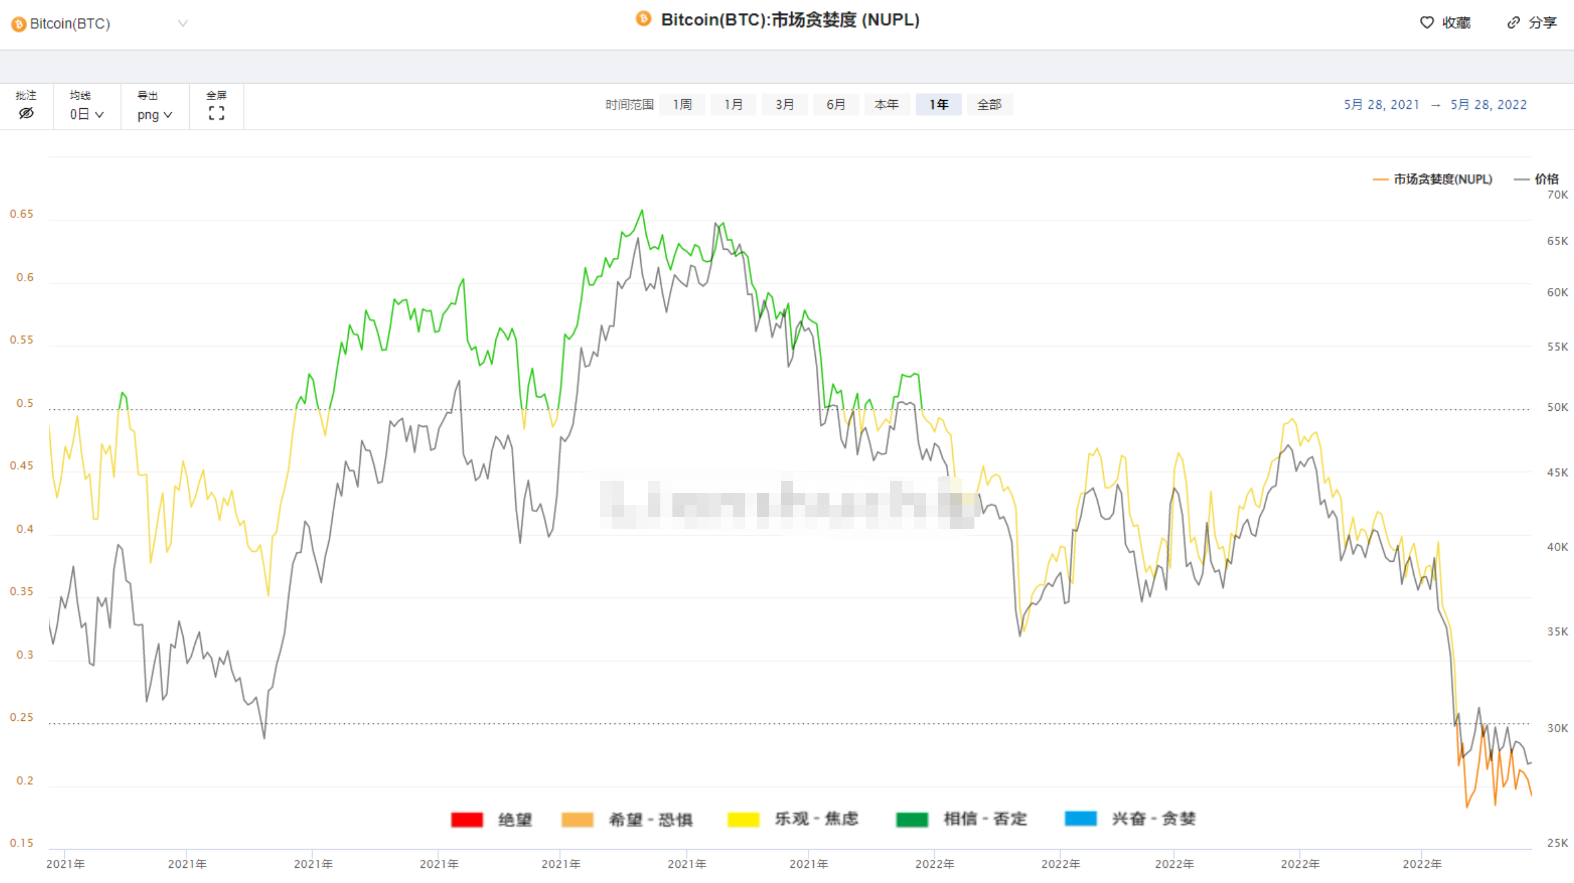Toggle 价格 legend series

(x=1536, y=179)
